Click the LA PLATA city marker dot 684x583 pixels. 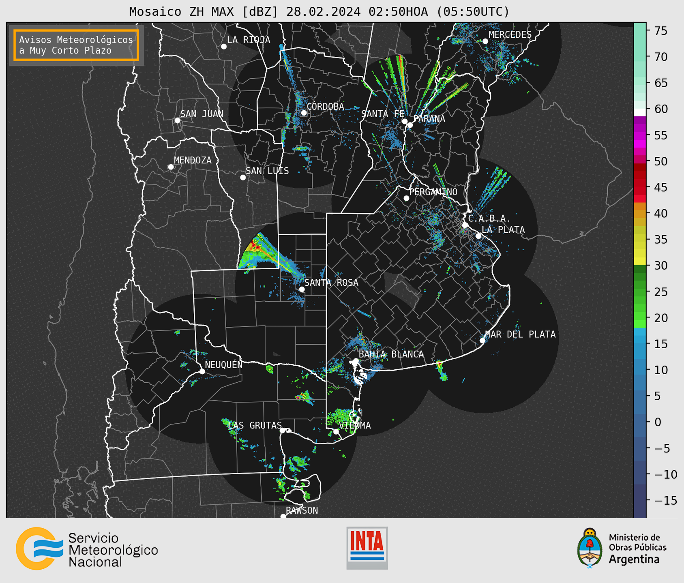pyautogui.click(x=478, y=236)
